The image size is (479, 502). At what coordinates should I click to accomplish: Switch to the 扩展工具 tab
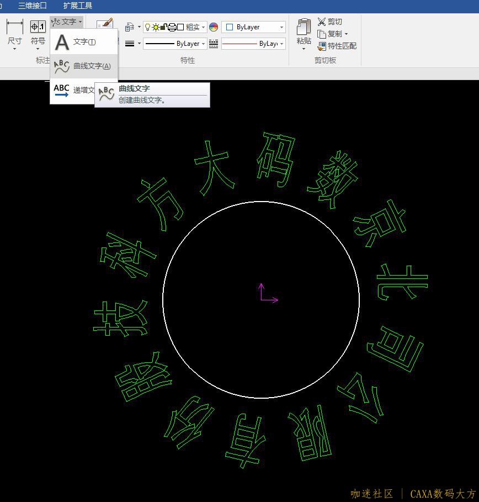(x=78, y=6)
